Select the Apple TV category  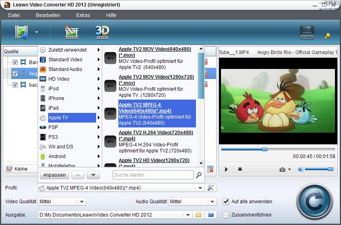(x=70, y=118)
